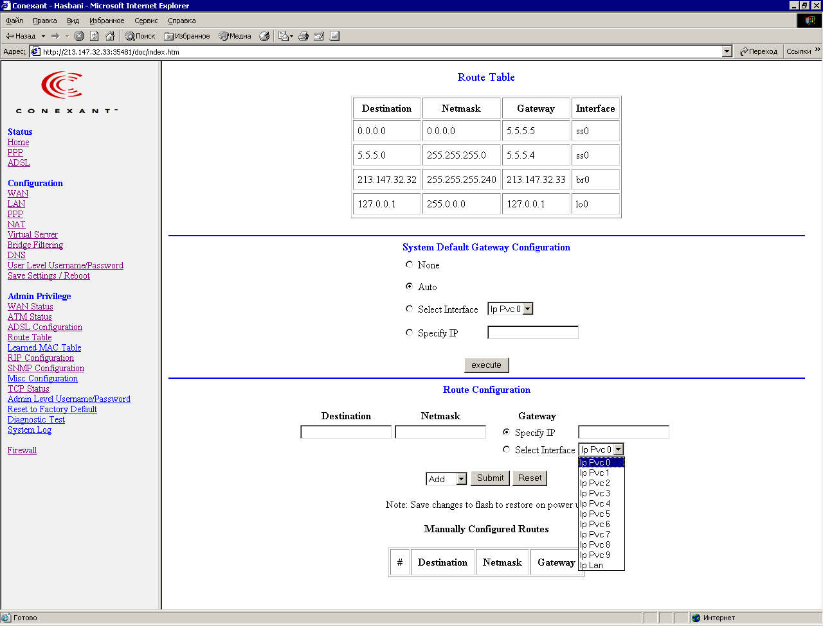
Task: Open the Сервис menu
Action: tap(146, 21)
